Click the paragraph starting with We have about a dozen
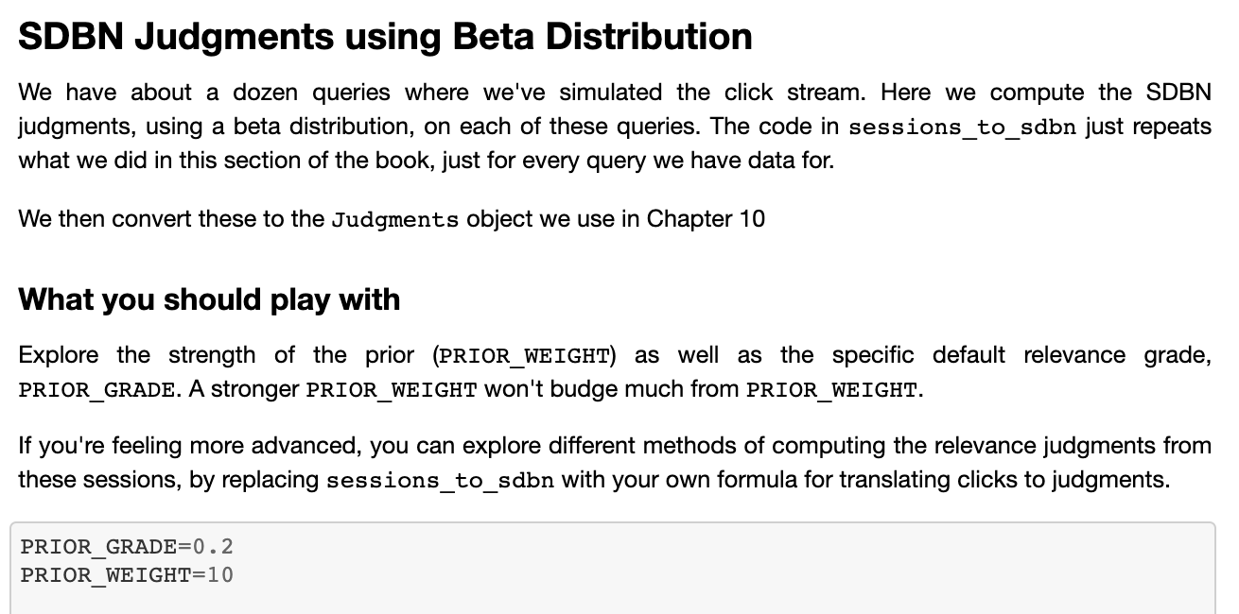 click(615, 127)
